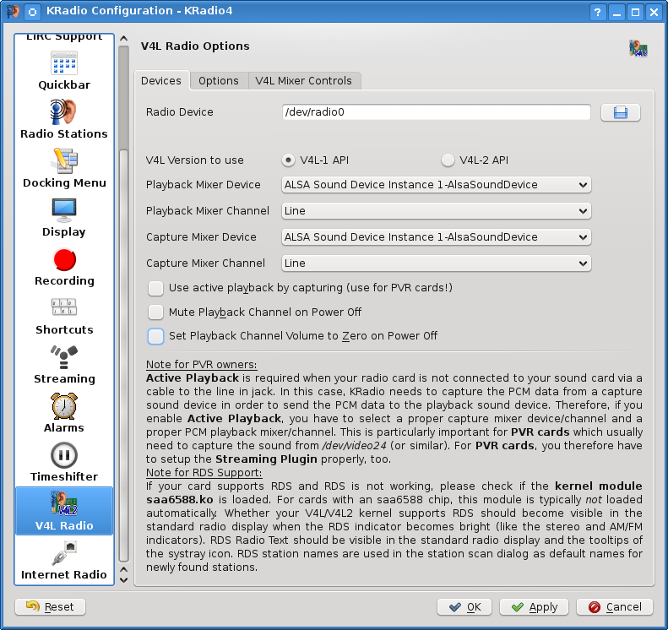
Task: Click the V4L icon at header right
Action: click(638, 47)
